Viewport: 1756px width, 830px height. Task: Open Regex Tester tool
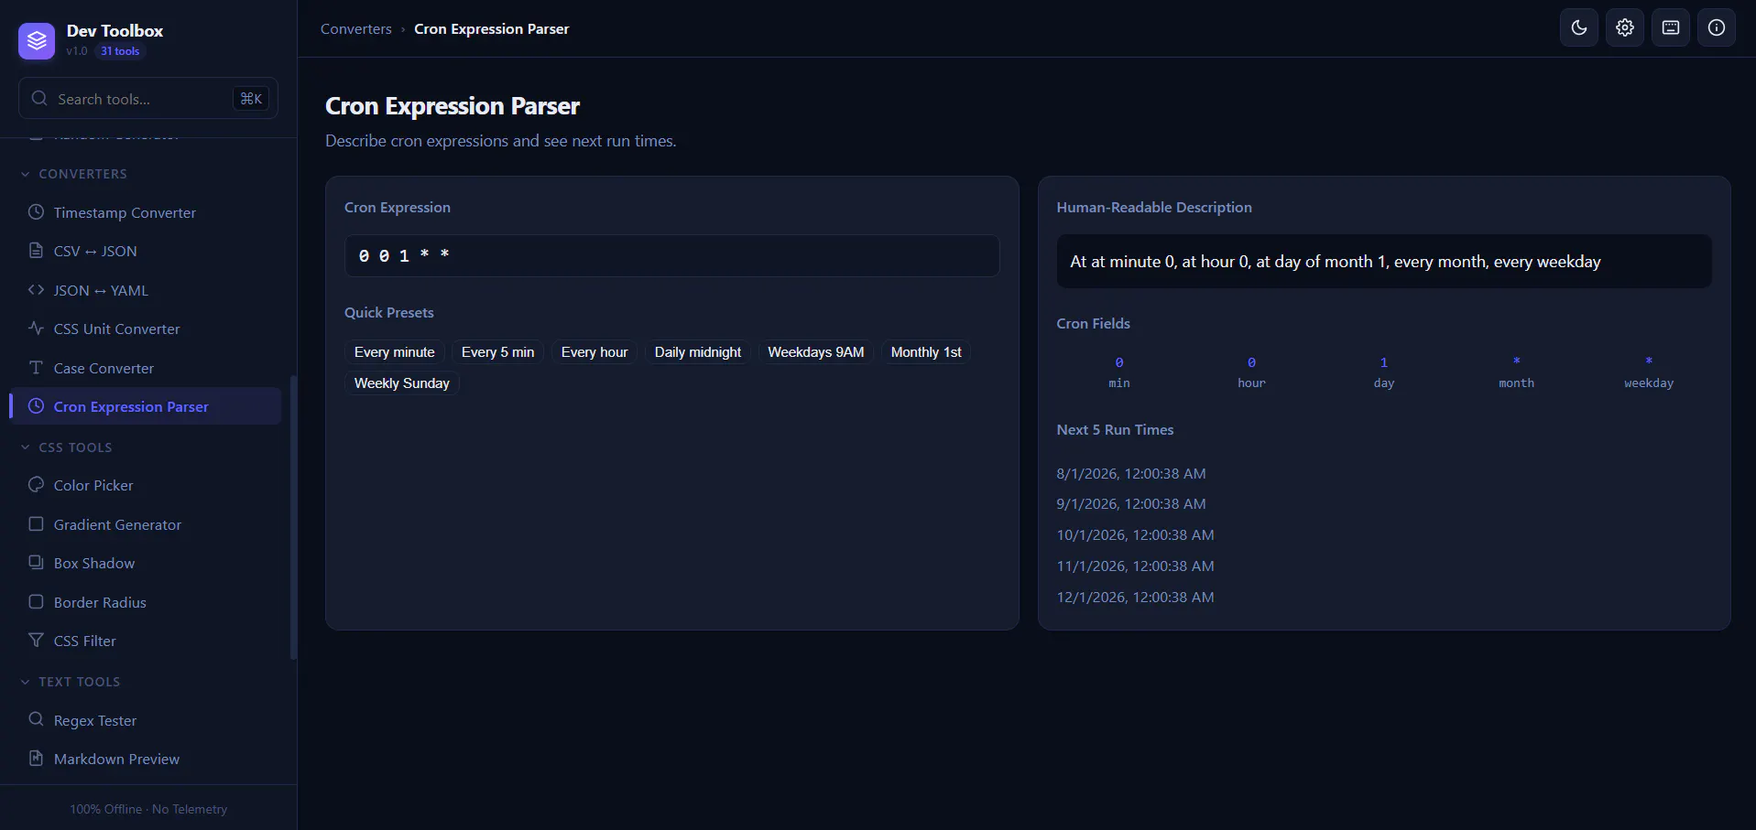click(147, 720)
